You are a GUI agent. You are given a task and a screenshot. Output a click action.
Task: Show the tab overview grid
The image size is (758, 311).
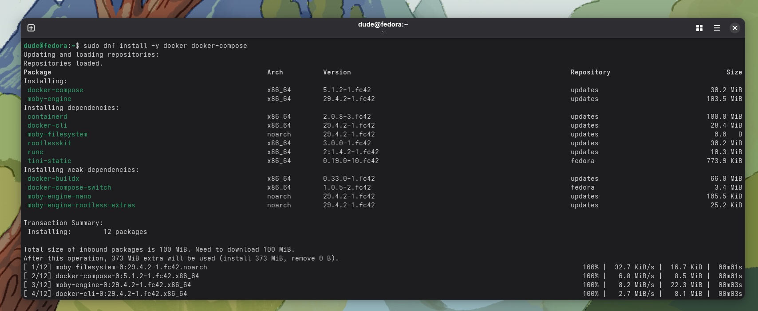pyautogui.click(x=699, y=28)
